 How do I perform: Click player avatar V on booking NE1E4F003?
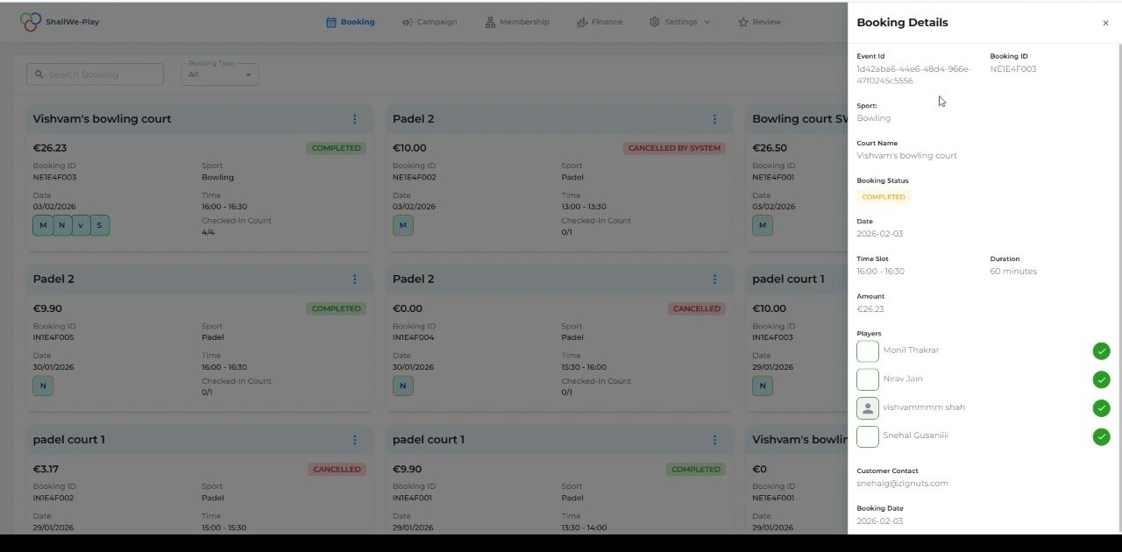81,225
